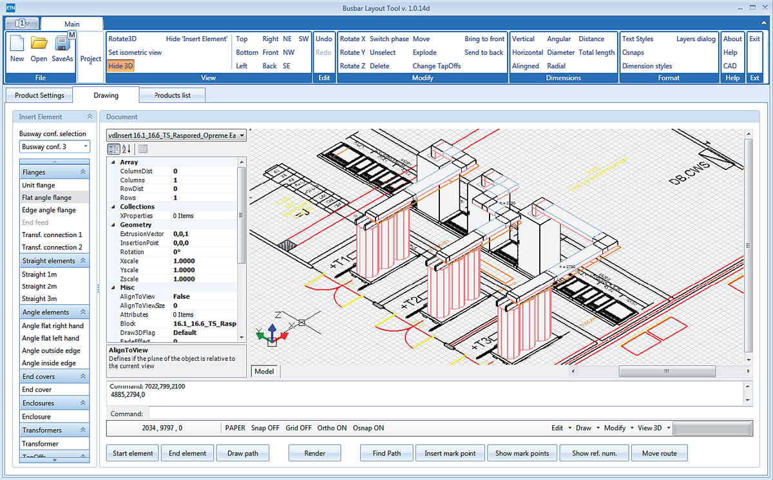The height and width of the screenshot is (480, 773).
Task: Click the ETN application logo icon
Action: pos(11,6)
